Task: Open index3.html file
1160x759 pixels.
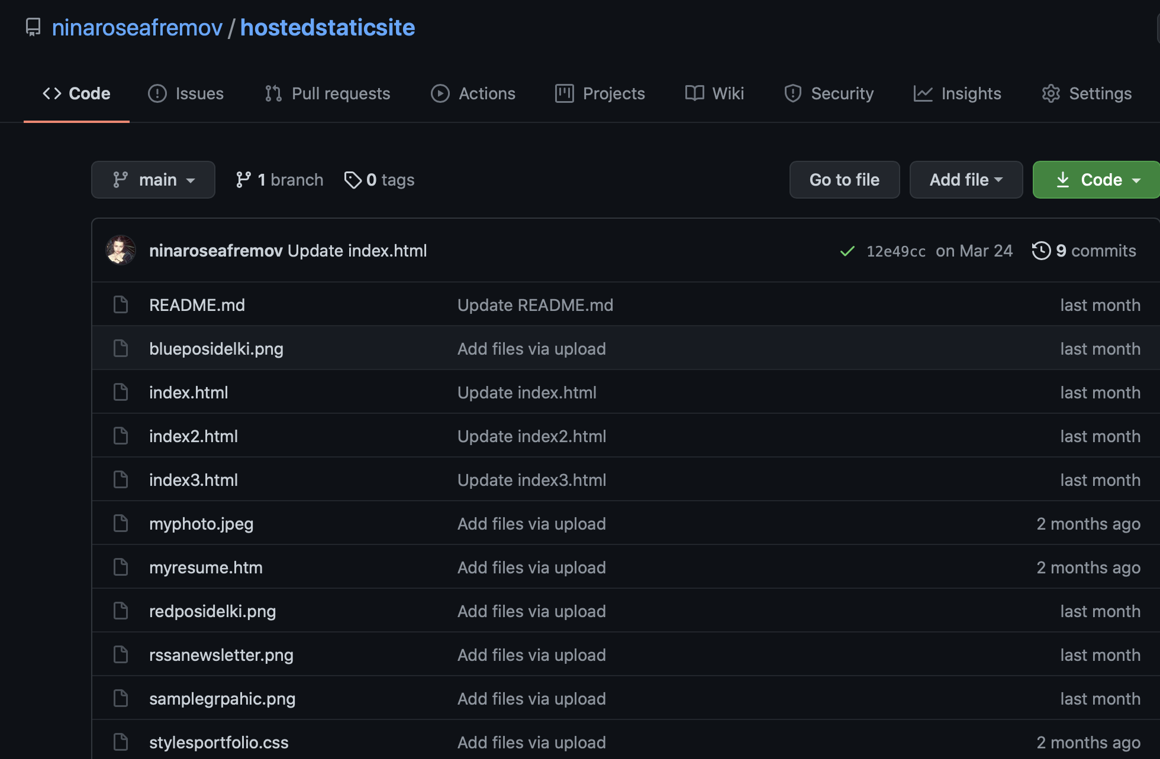Action: (194, 480)
